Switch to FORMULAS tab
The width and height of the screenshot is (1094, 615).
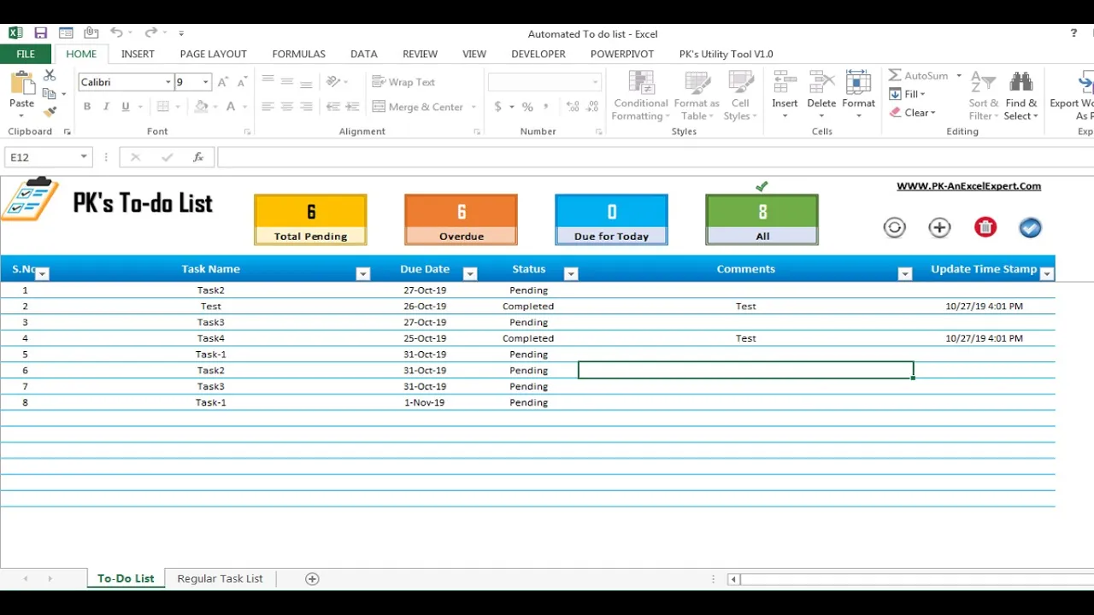pyautogui.click(x=298, y=54)
